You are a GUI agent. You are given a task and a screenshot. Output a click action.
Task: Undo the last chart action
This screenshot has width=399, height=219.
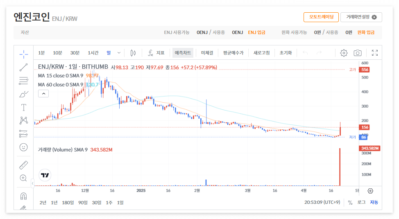coord(305,53)
